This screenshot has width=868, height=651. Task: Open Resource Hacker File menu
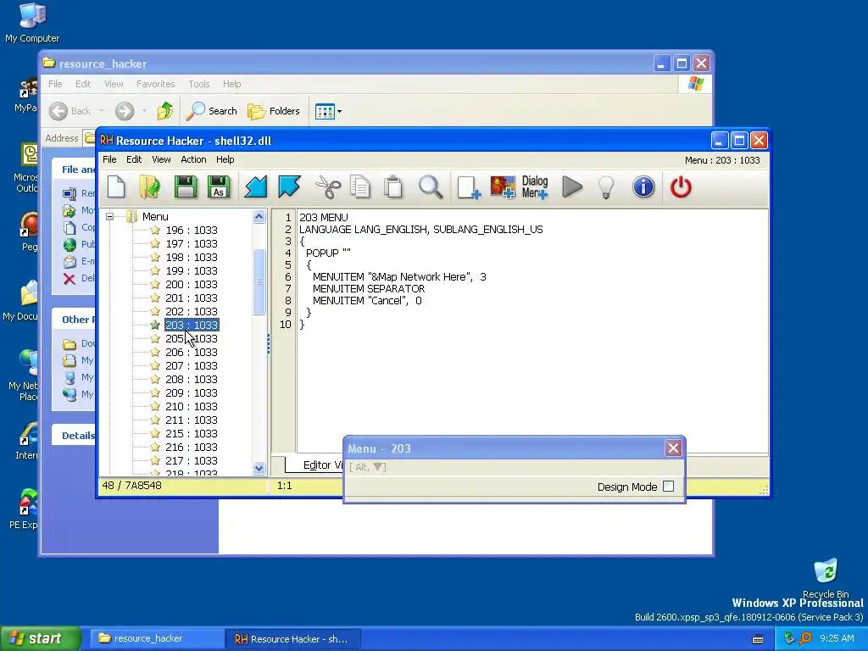pos(109,159)
